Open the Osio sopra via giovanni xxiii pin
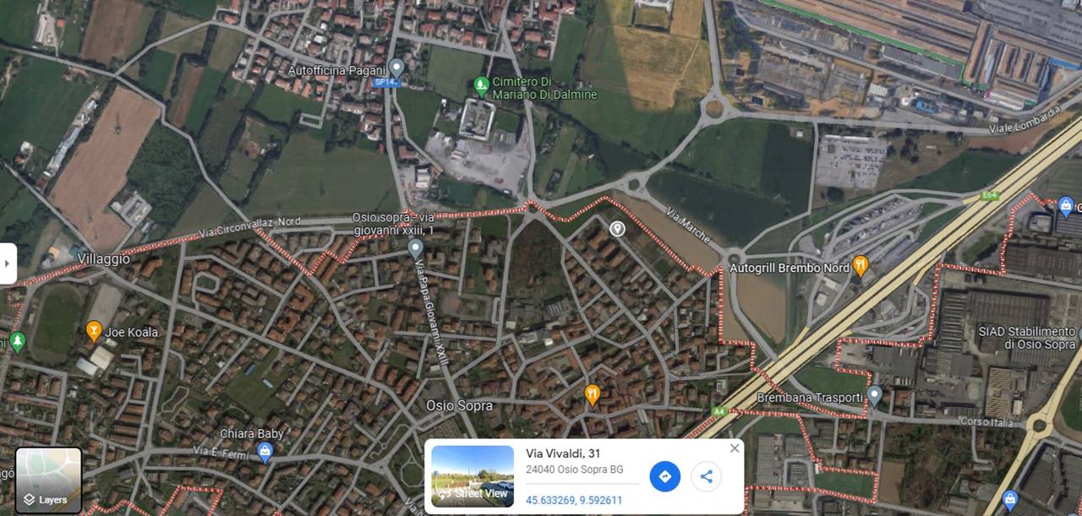The height and width of the screenshot is (516, 1082). click(x=415, y=248)
